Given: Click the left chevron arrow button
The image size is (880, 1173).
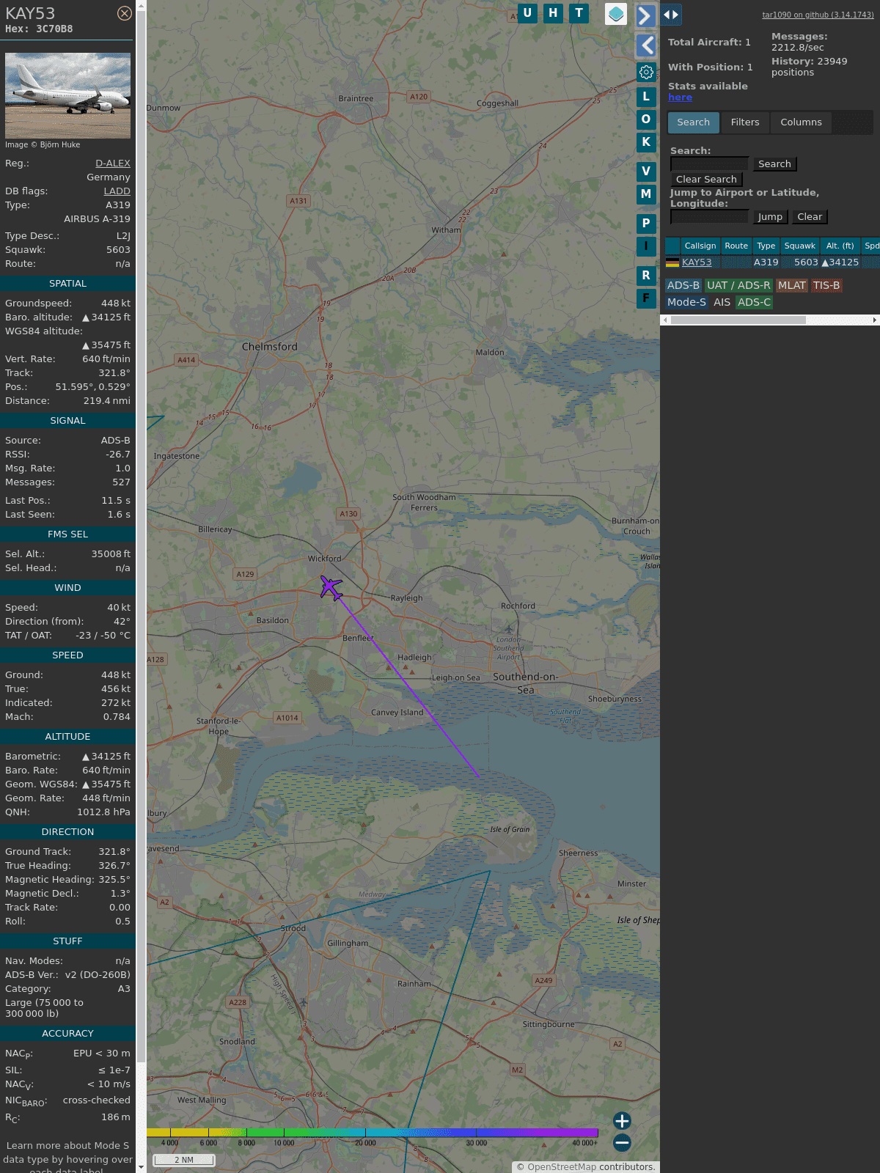Looking at the screenshot, I should pos(645,45).
